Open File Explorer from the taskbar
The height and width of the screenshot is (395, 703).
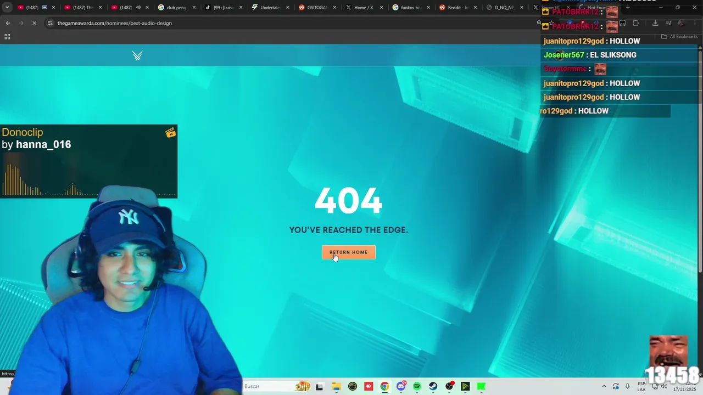click(336, 387)
